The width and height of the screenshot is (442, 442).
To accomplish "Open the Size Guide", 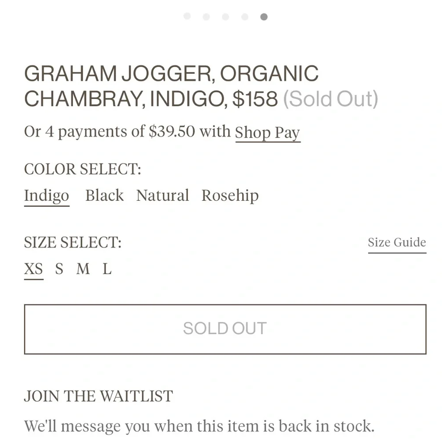I will (396, 242).
